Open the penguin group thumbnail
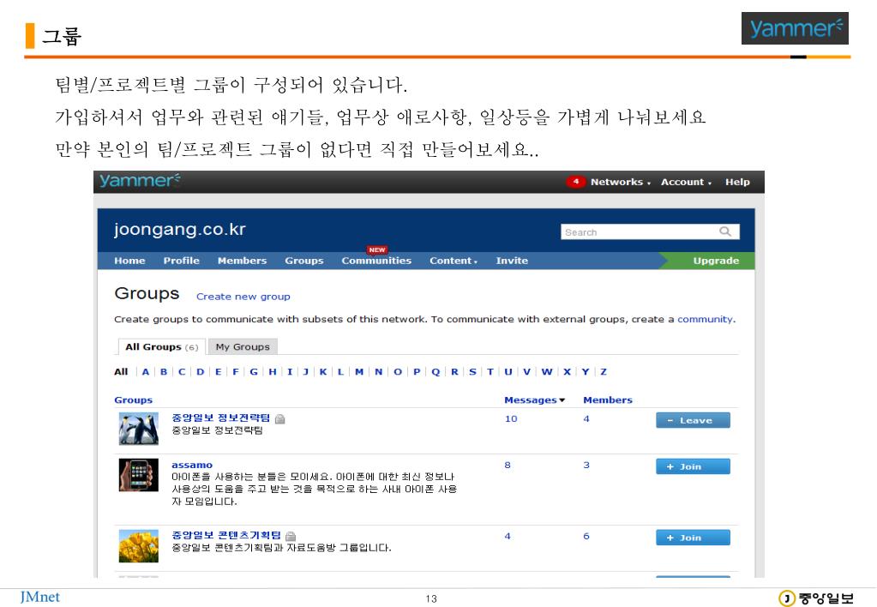 [x=139, y=429]
